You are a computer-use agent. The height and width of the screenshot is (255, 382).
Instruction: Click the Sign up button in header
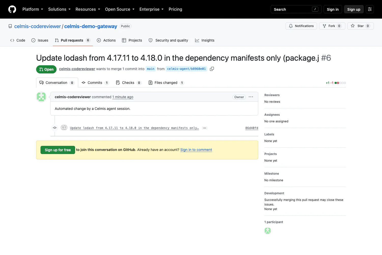[354, 9]
